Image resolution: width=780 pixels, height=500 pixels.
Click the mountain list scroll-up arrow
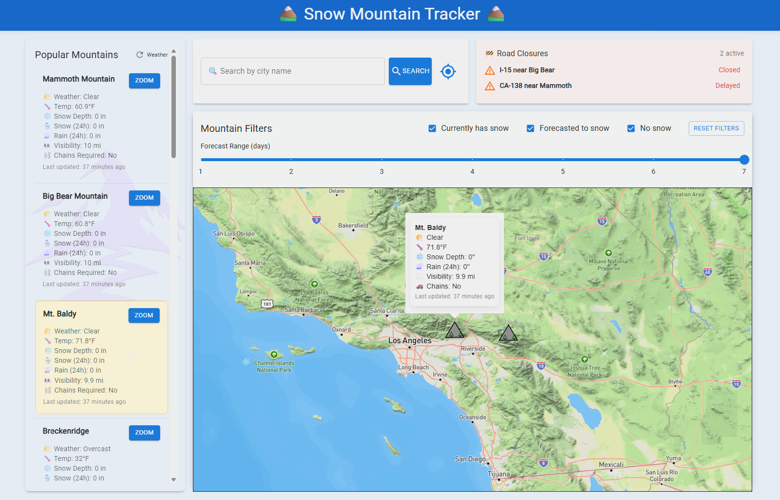[173, 51]
